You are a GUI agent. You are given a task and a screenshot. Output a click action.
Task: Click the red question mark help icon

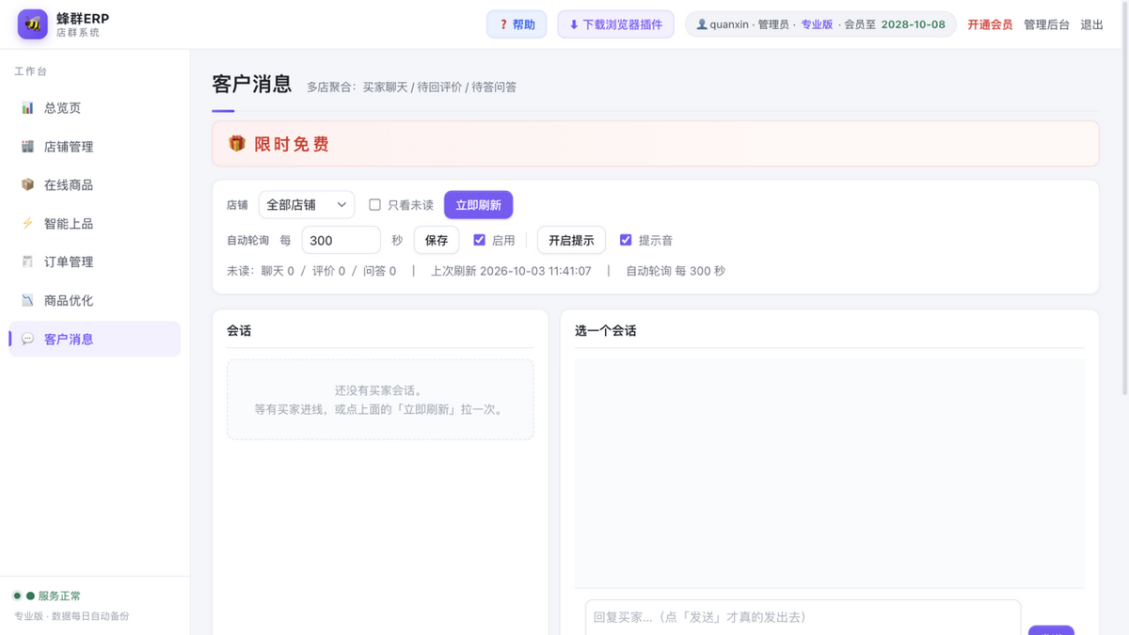click(x=503, y=24)
